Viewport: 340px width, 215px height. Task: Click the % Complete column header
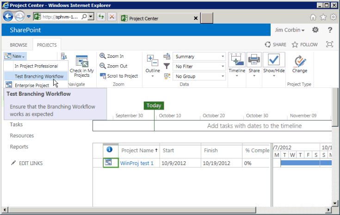coord(256,150)
